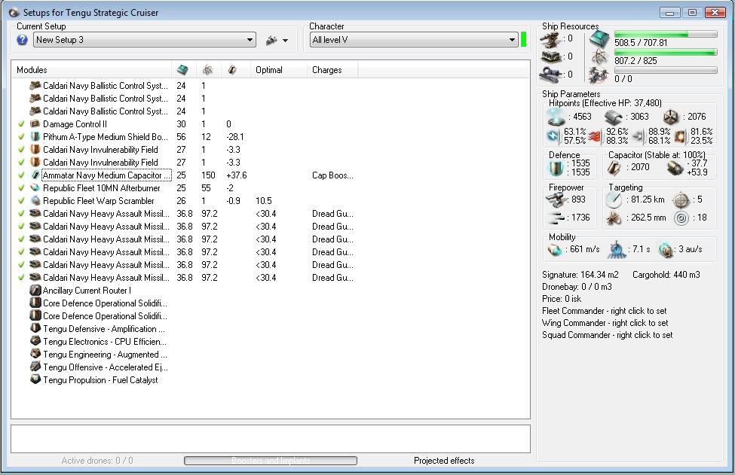735x475 pixels.
Task: Click the Signature: 164.34 m2 text
Action: pos(580,275)
